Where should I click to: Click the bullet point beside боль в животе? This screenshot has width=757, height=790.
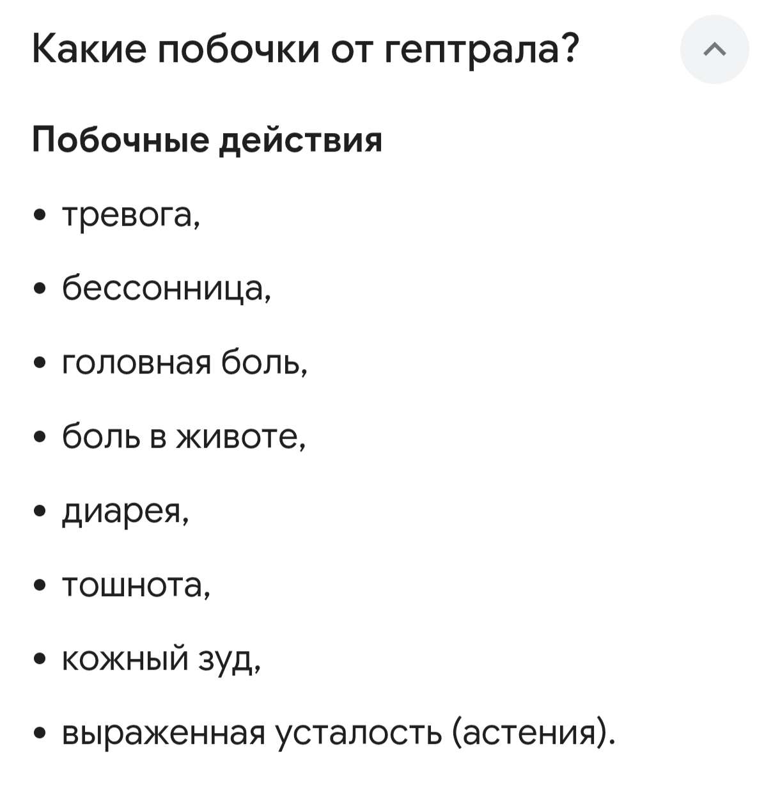tap(41, 438)
